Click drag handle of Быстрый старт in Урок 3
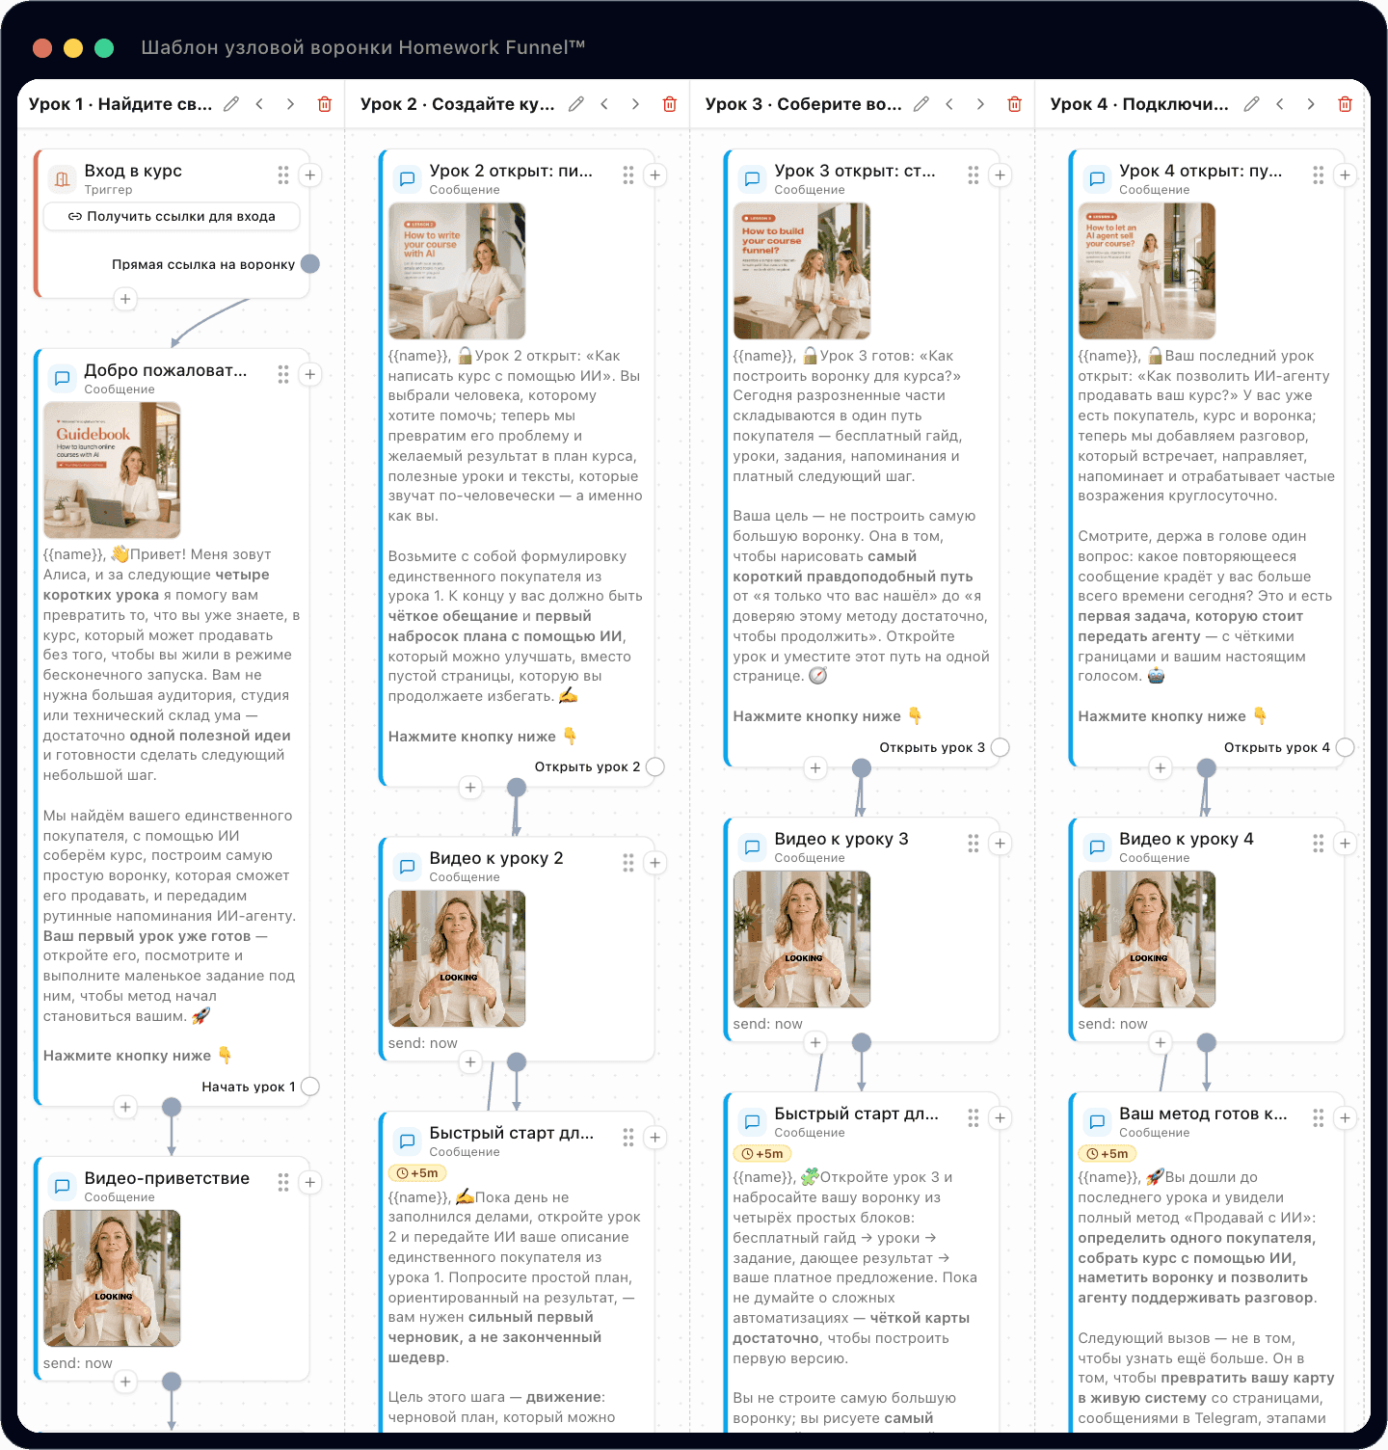Image resolution: width=1388 pixels, height=1450 pixels. (x=974, y=1118)
